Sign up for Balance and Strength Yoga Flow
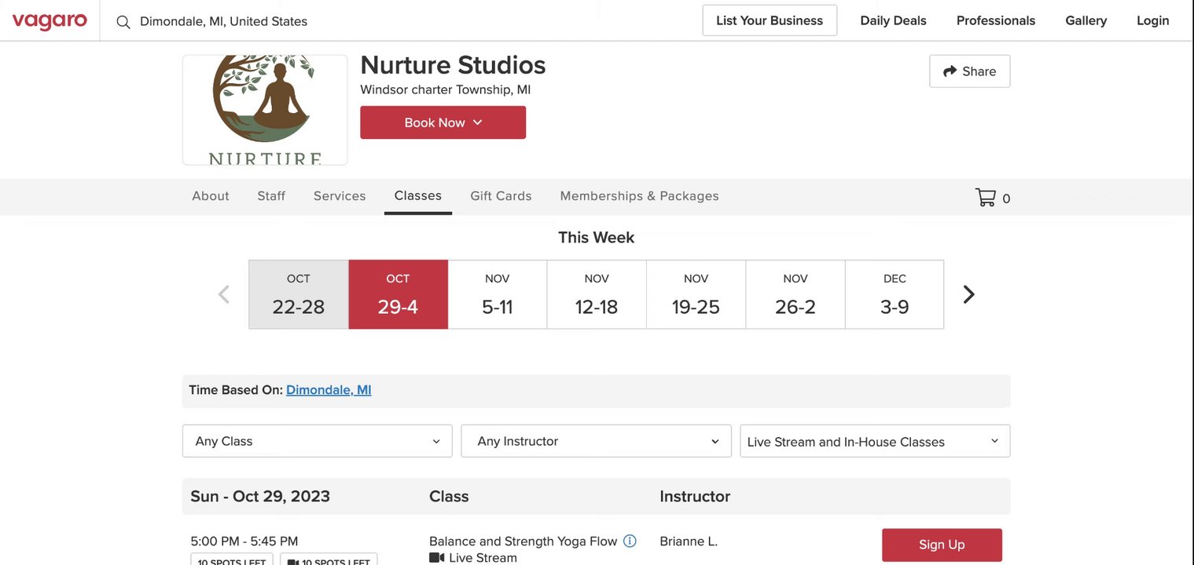This screenshot has width=1194, height=565. point(942,545)
